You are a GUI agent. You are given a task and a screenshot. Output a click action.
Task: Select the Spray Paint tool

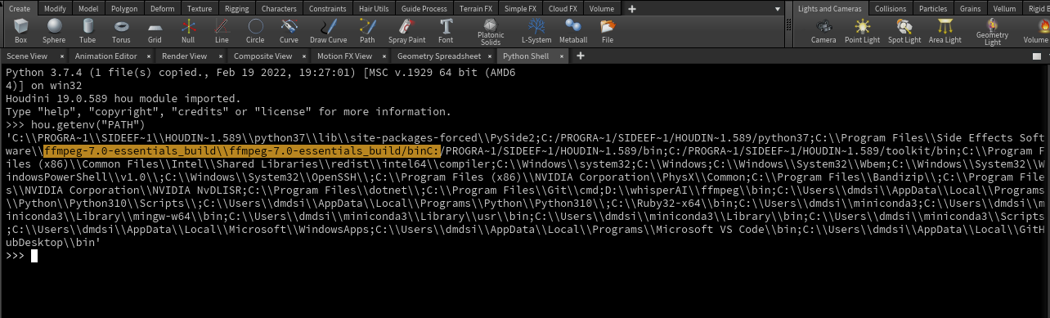coord(406,31)
